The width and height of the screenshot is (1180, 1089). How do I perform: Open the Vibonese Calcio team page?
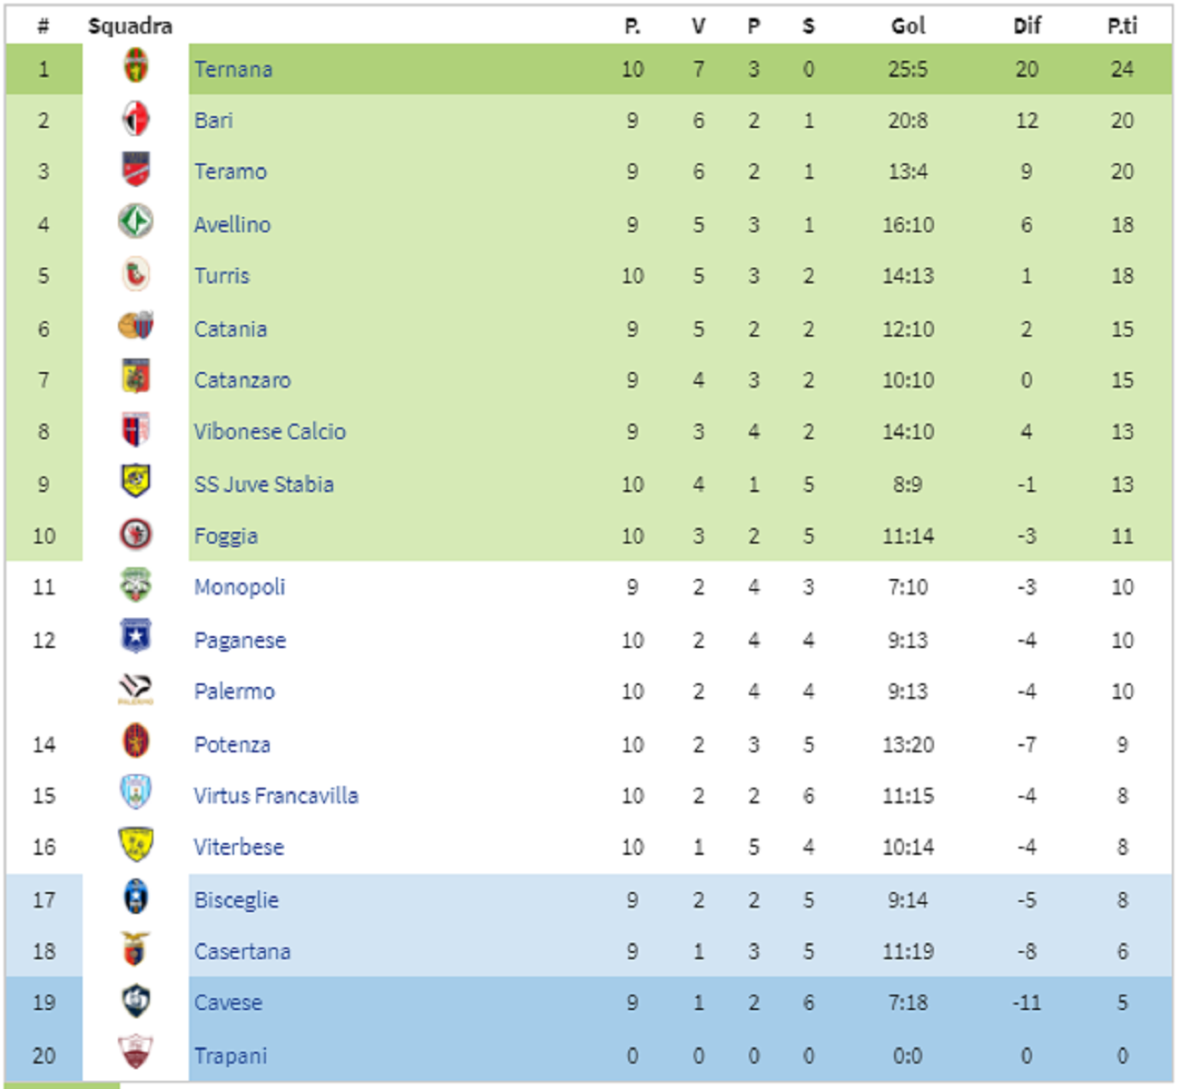coord(270,431)
